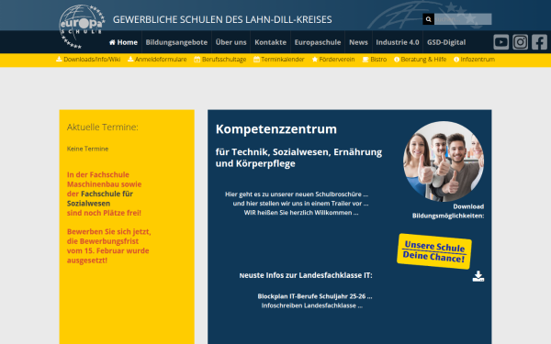The height and width of the screenshot is (344, 551).
Task: Click 'Fachschule für Sozialwesen' link
Action: [x=100, y=198]
